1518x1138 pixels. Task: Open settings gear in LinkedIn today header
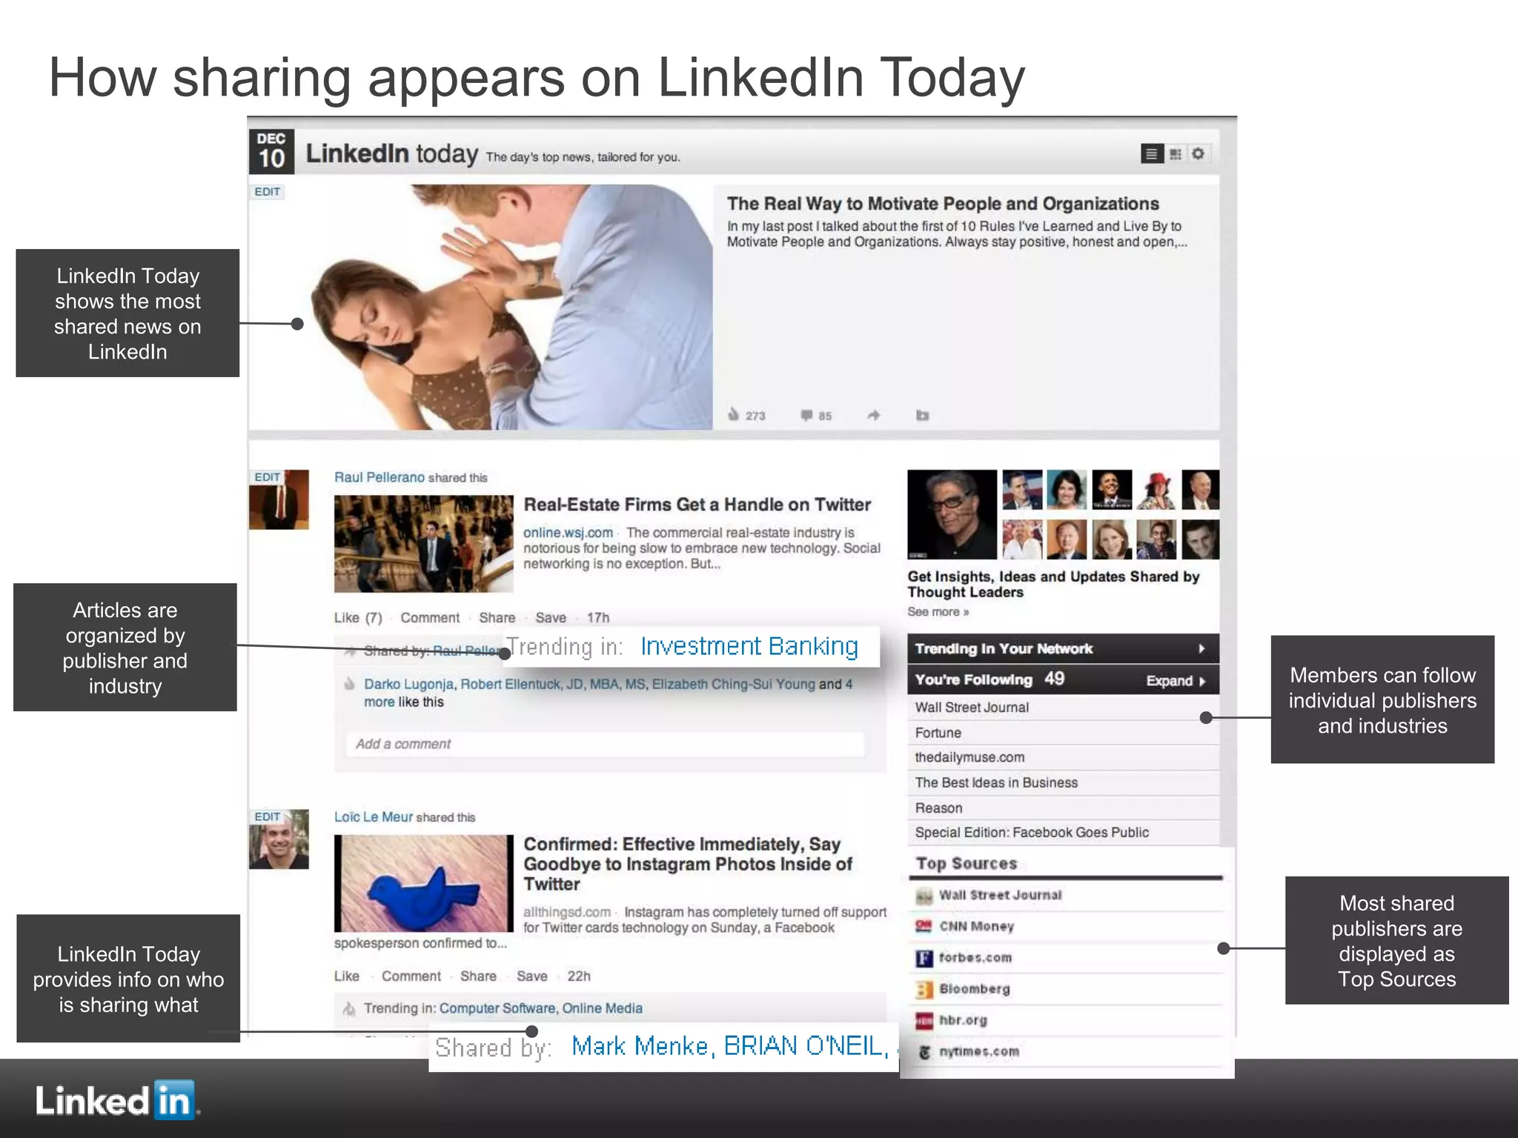click(1198, 153)
